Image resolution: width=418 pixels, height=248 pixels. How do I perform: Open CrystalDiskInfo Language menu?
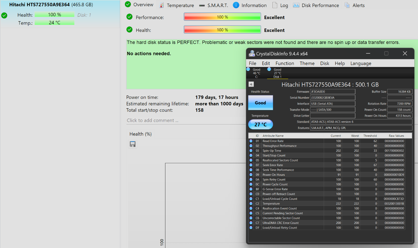361,63
